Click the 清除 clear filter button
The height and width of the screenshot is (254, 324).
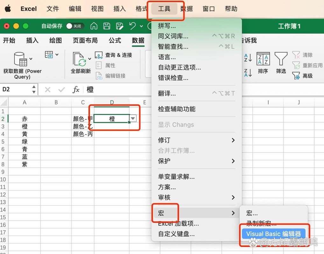pyautogui.click(x=302, y=55)
